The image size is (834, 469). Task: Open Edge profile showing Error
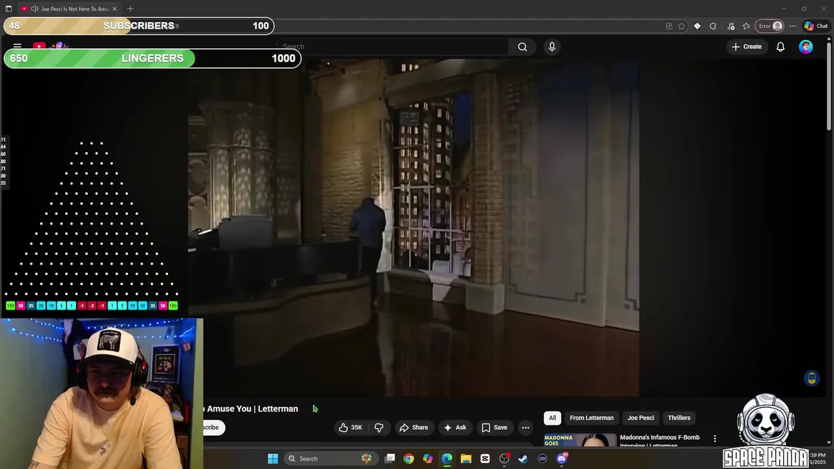coord(769,26)
